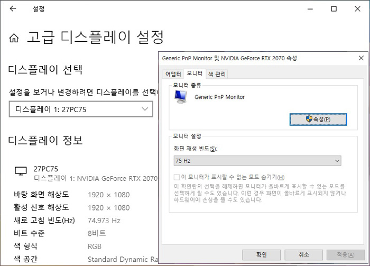Viewport: 370px width, 266px height.
Task: Go back using the Settings back arrow
Action: coord(13,9)
